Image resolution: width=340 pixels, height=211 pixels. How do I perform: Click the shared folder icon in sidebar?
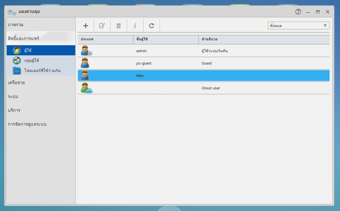17,71
